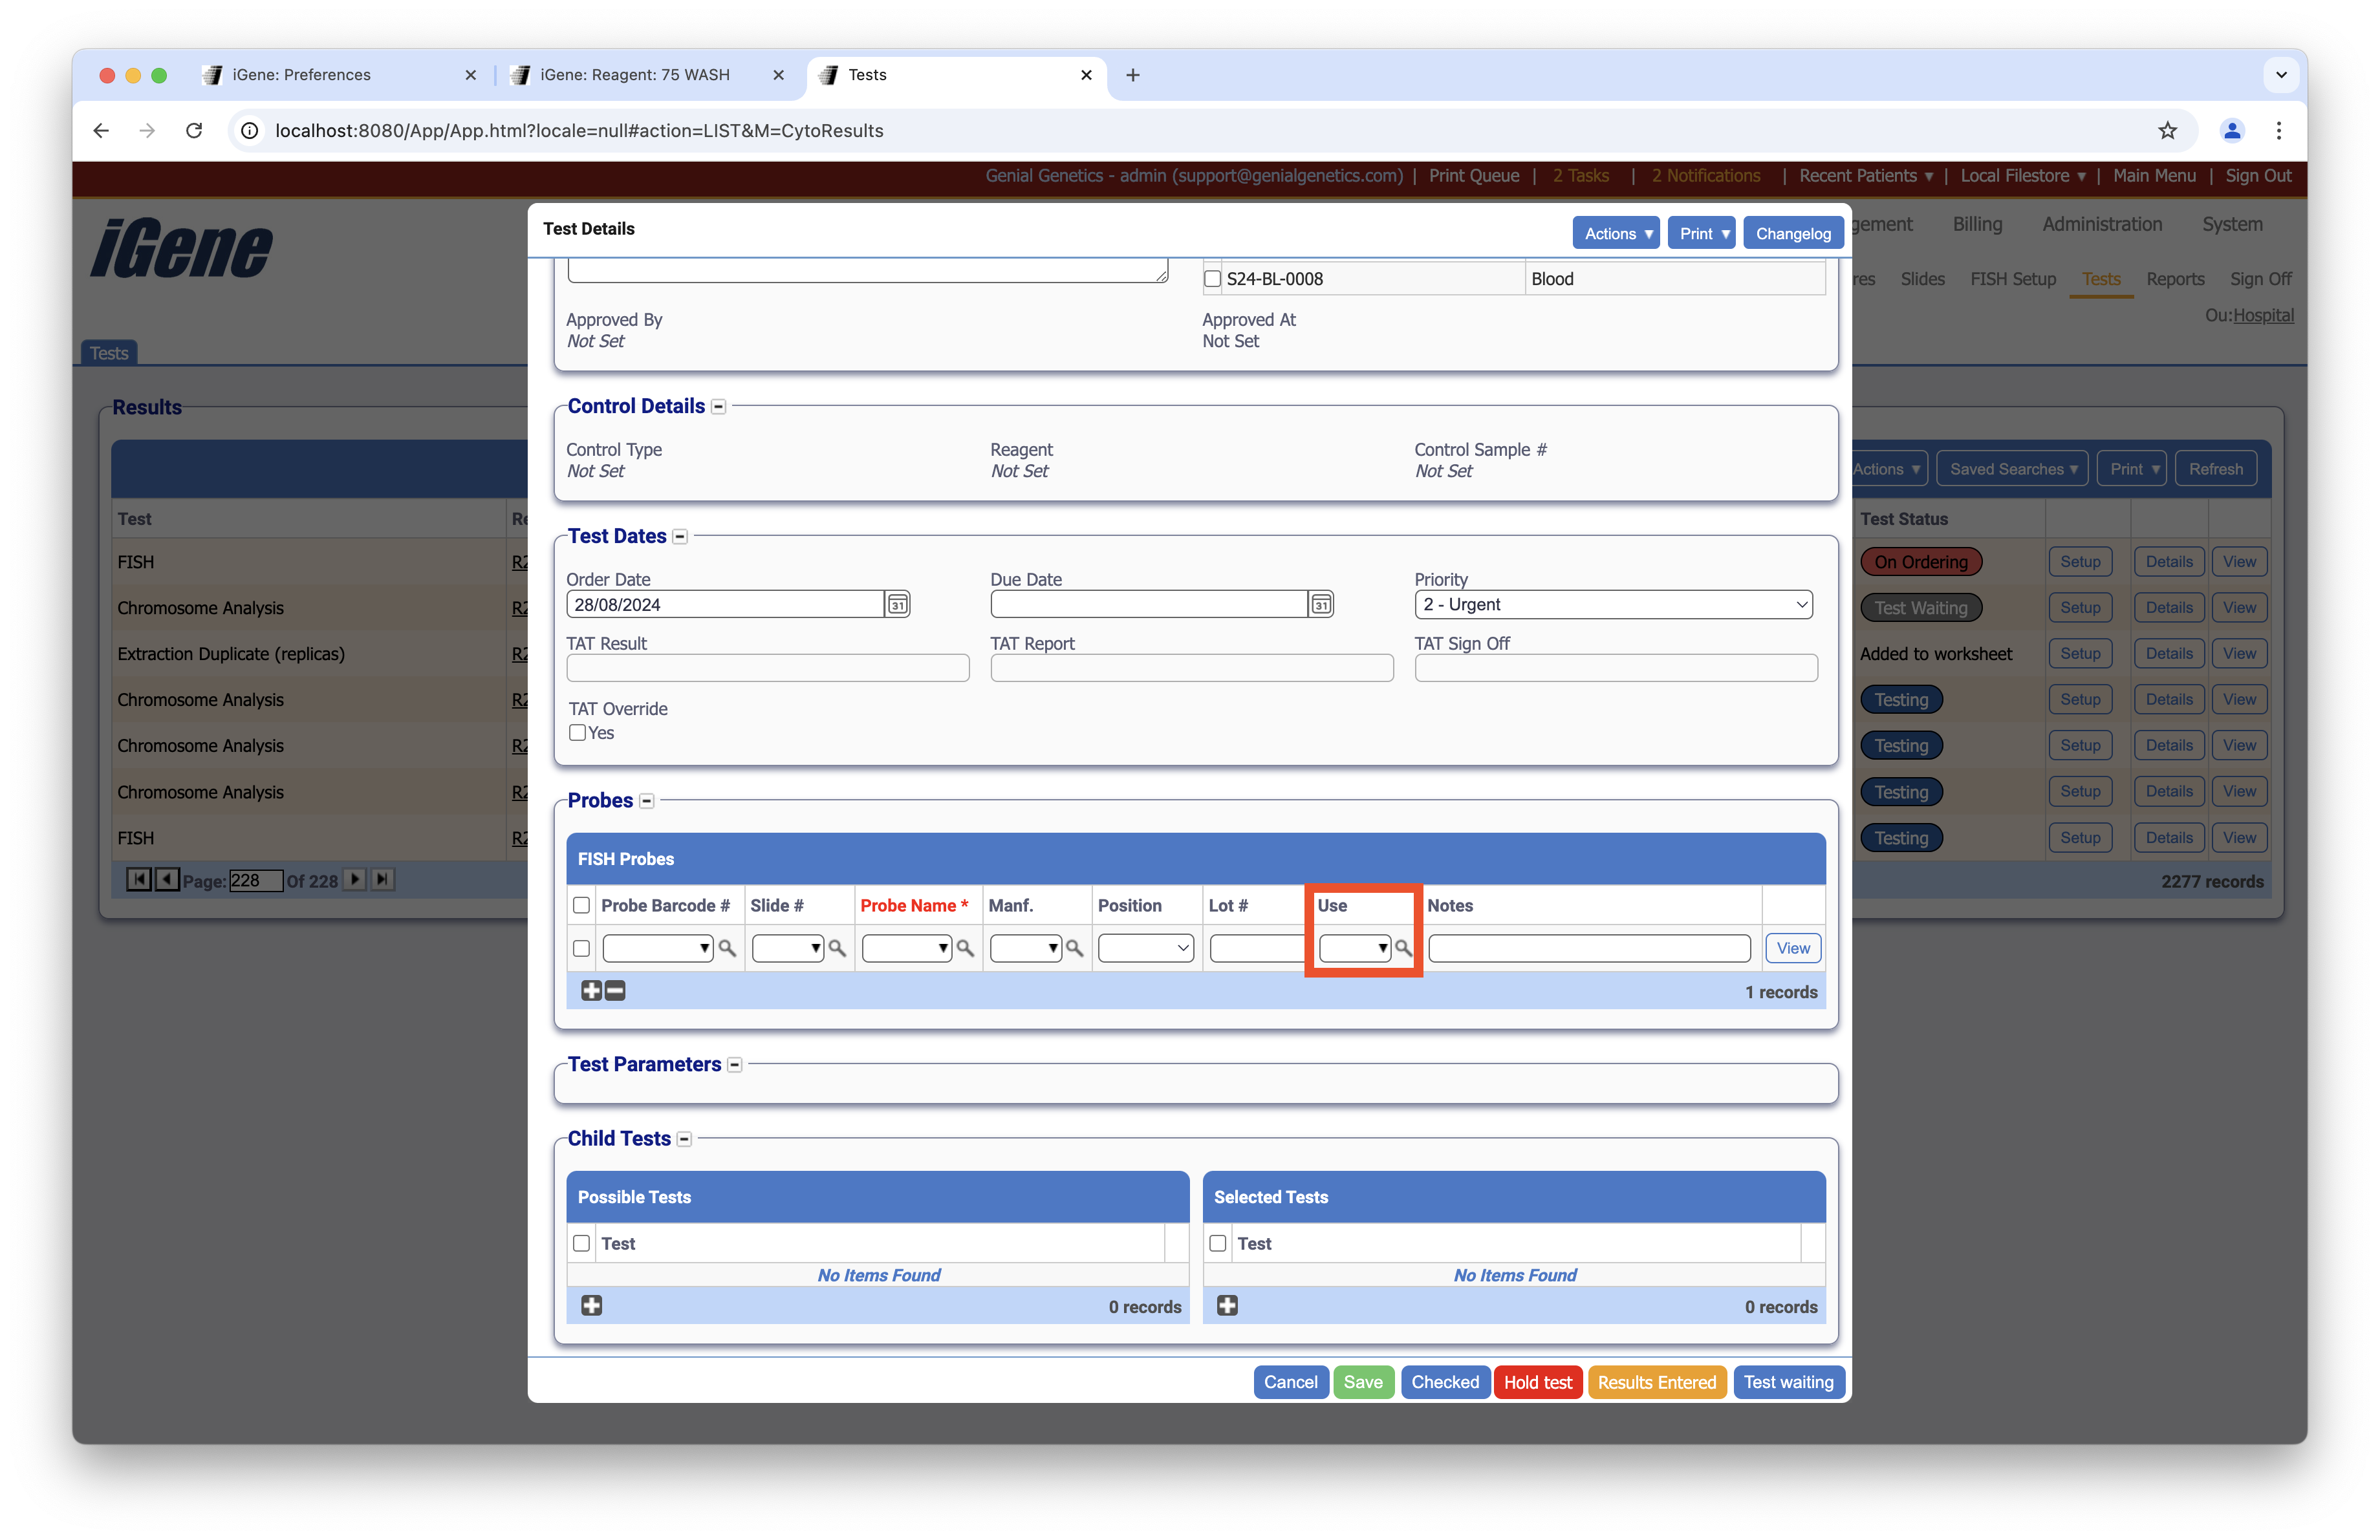
Task: Click the Probe Barcode search magnifier
Action: (727, 948)
